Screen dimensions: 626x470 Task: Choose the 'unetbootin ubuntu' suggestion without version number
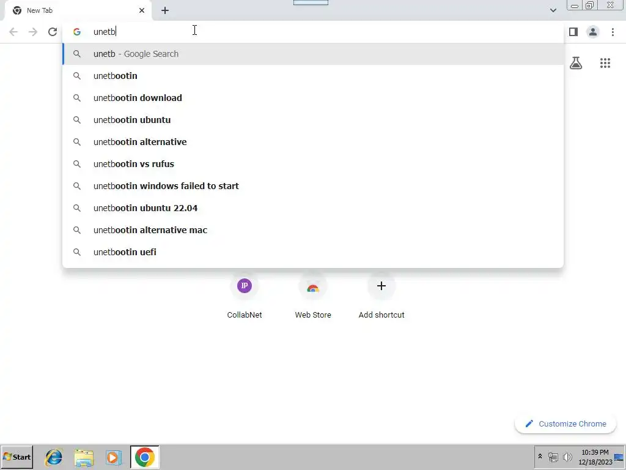tap(314, 120)
